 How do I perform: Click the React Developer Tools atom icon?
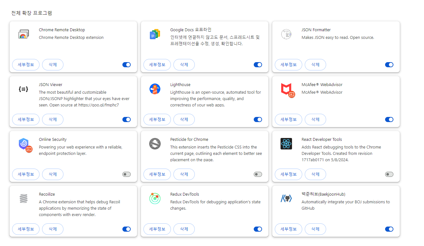[x=286, y=144]
